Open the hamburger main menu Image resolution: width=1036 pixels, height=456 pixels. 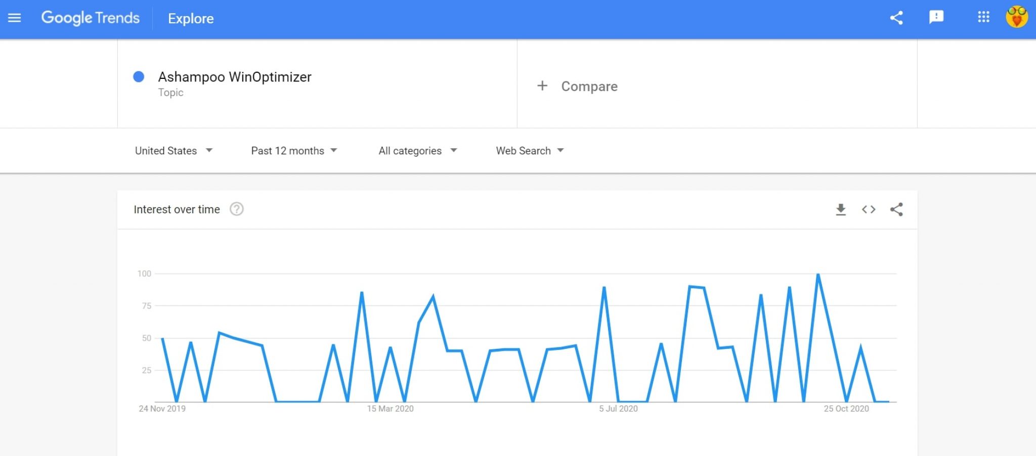(x=15, y=18)
